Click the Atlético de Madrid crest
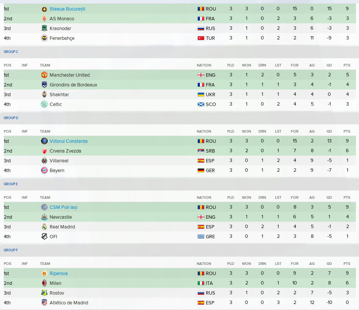Image resolution: width=359 pixels, height=310 pixels. coord(44,303)
